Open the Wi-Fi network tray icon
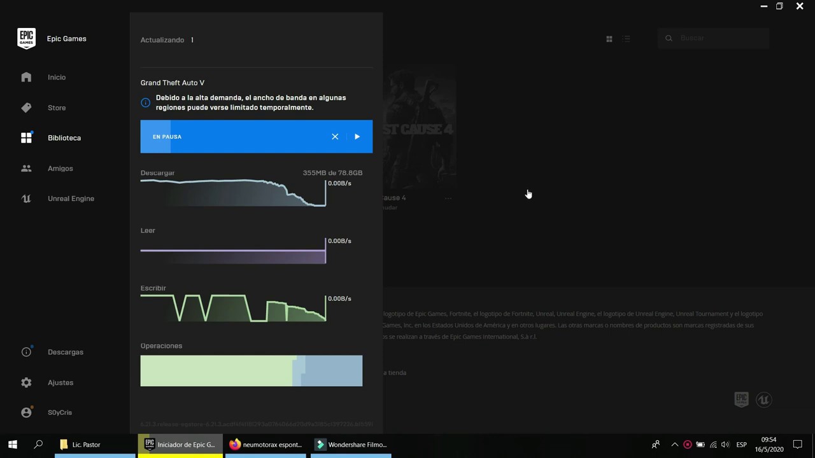Viewport: 815px width, 458px height. [713, 445]
